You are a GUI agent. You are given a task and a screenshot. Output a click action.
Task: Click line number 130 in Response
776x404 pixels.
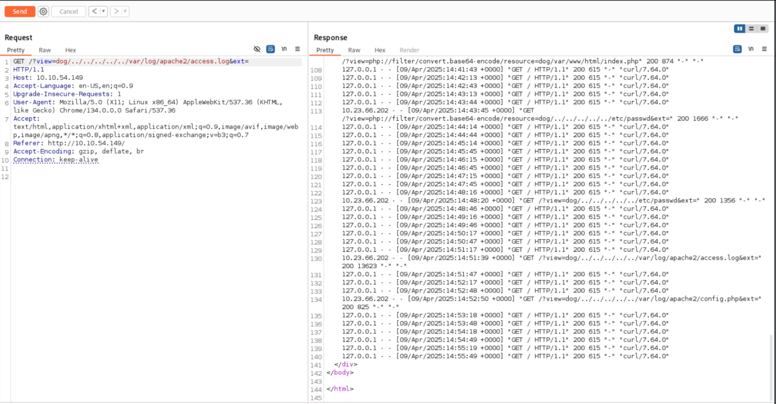[317, 258]
